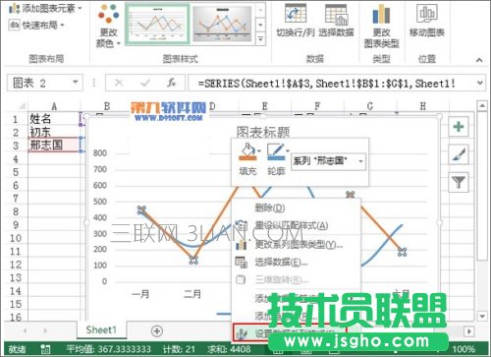
Task: Click the Format Data Series icon
Action: [242, 333]
